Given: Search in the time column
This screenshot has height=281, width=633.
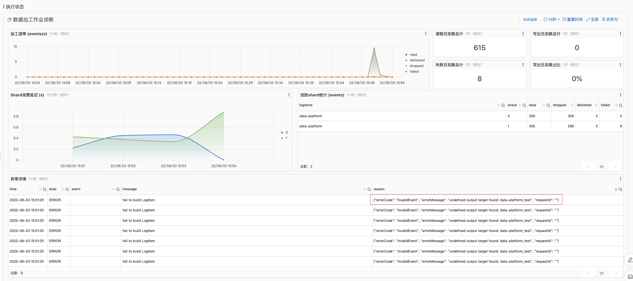Looking at the screenshot, I should click(x=45, y=189).
